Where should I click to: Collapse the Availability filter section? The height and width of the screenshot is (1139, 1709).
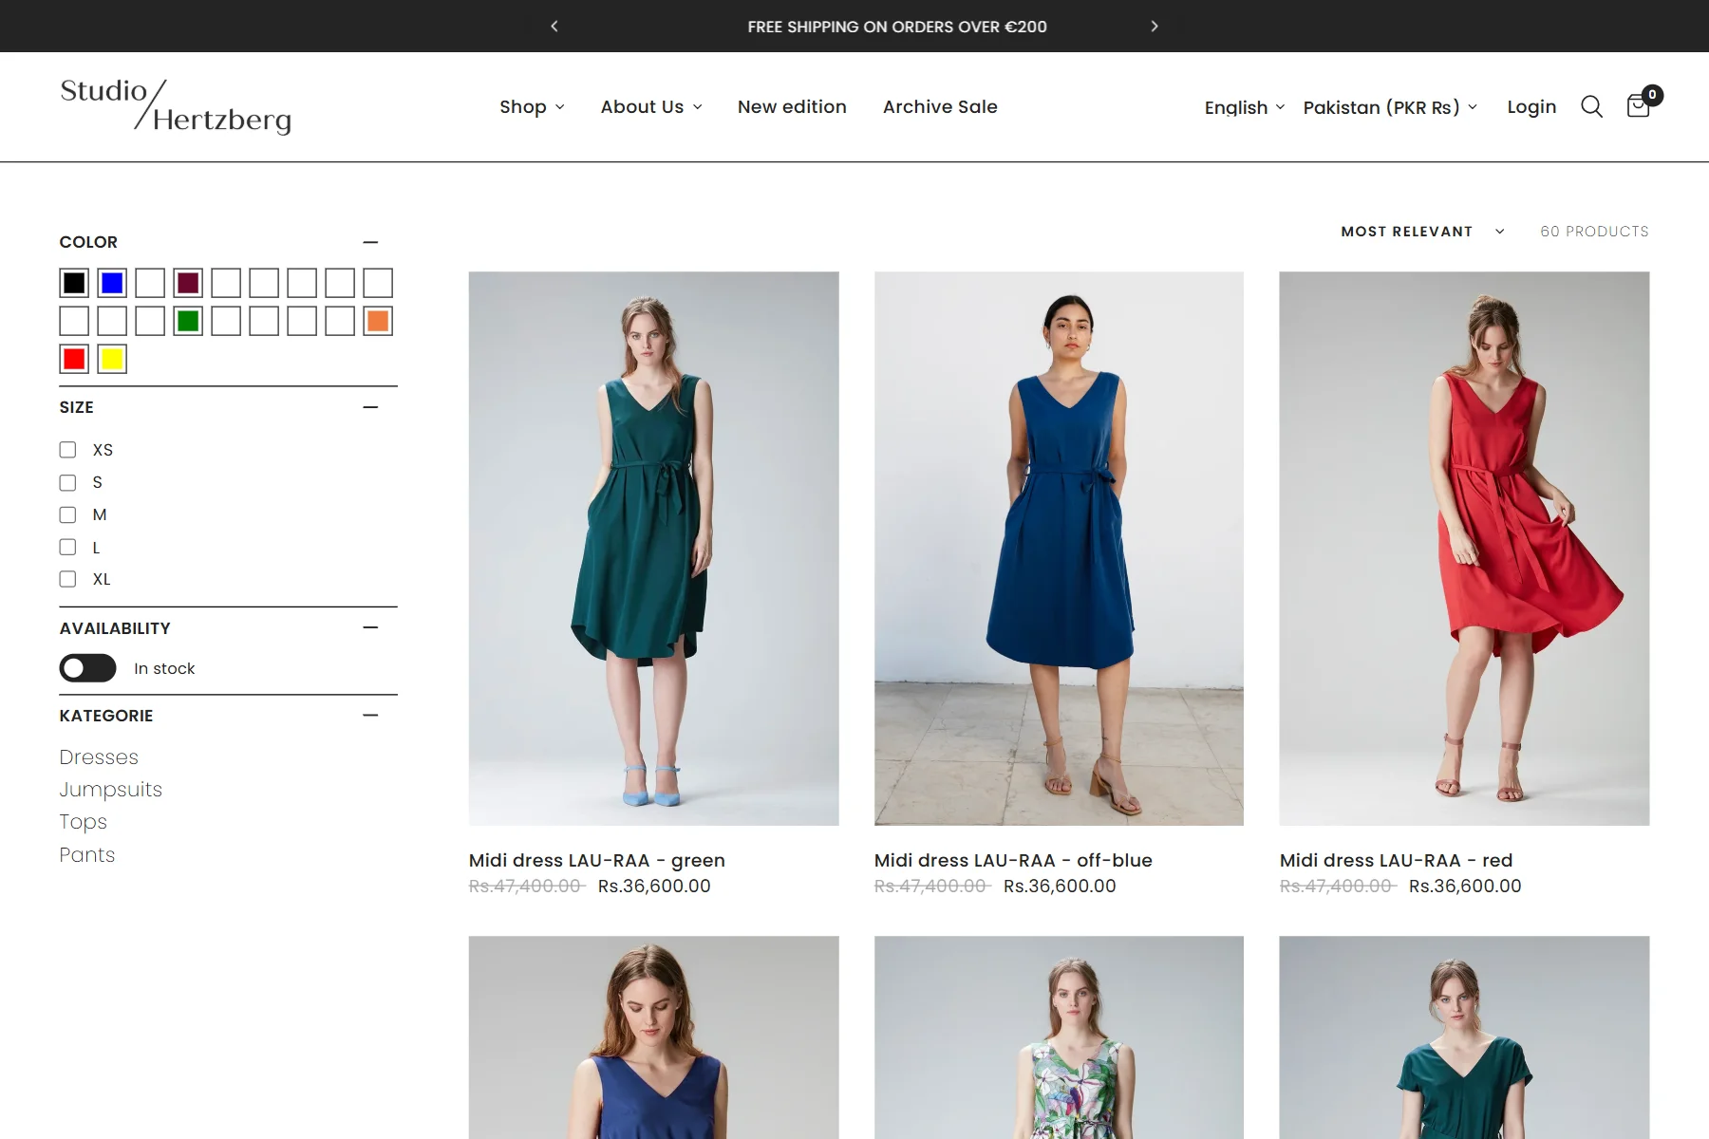click(x=370, y=627)
